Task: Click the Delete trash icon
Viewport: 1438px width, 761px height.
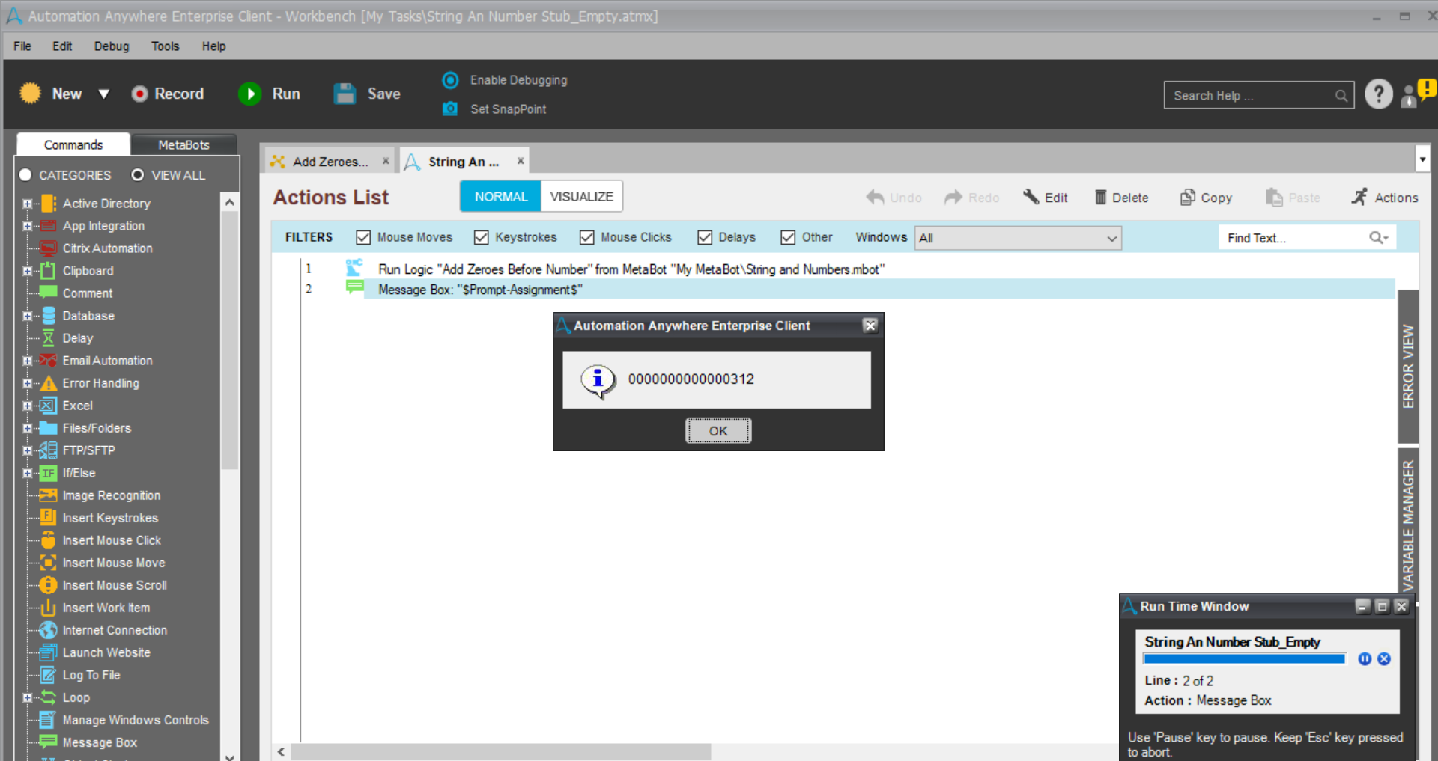Action: pos(1100,198)
